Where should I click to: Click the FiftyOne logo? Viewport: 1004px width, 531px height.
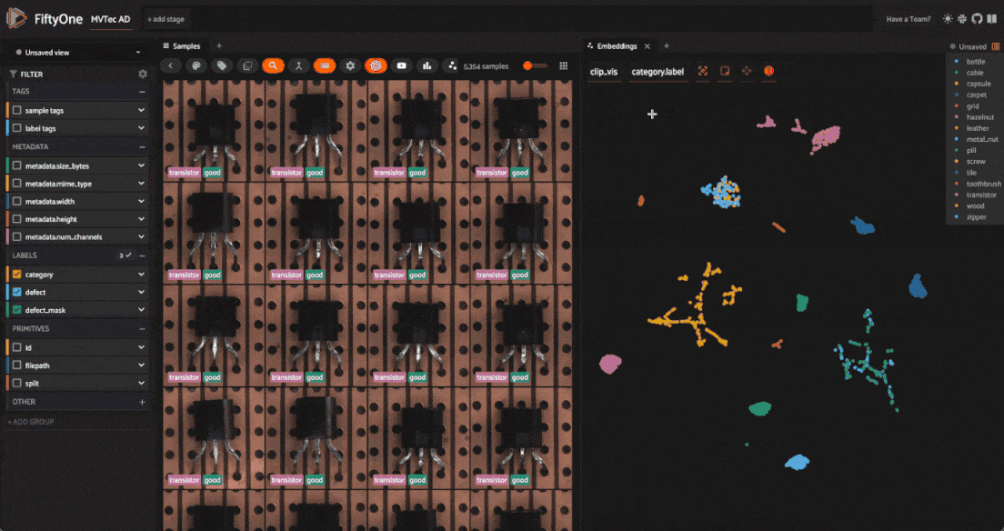click(16, 18)
